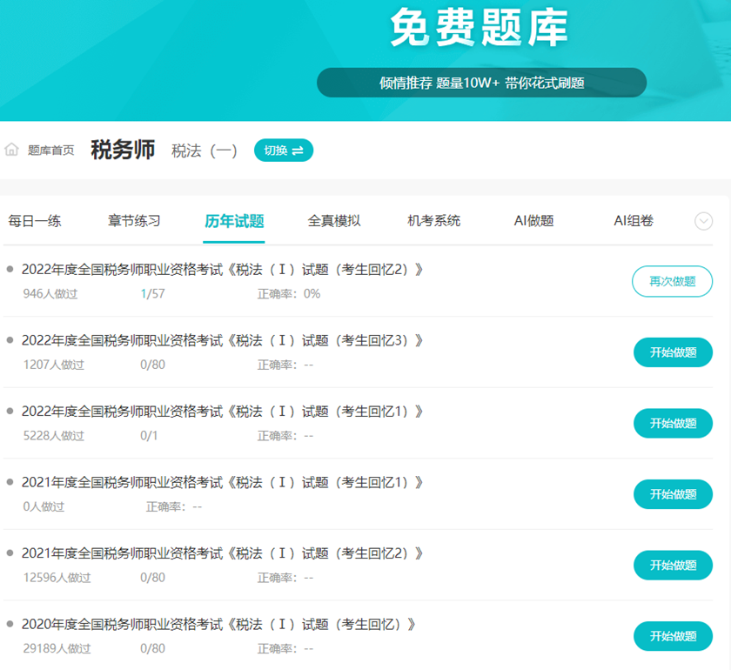Open the 2020年度 exam title link

[218, 624]
